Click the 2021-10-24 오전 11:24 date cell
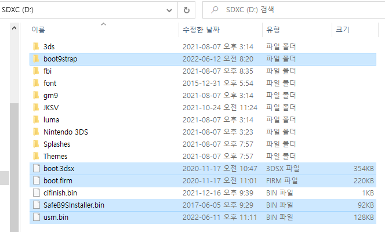Image resolution: width=385 pixels, height=232 pixels. pos(220,107)
